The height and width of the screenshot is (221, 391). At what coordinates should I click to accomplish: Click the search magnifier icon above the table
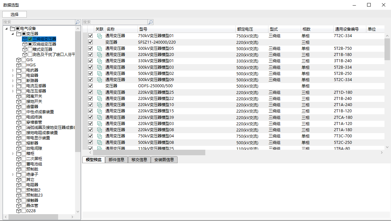coord(150,22)
